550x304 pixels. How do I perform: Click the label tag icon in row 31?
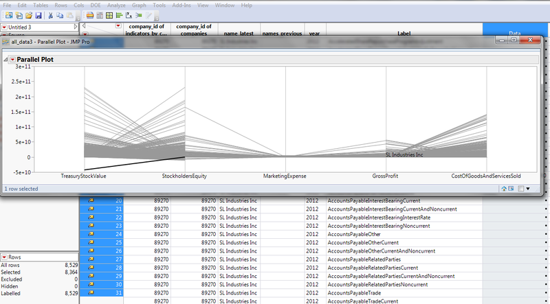pyautogui.click(x=91, y=293)
